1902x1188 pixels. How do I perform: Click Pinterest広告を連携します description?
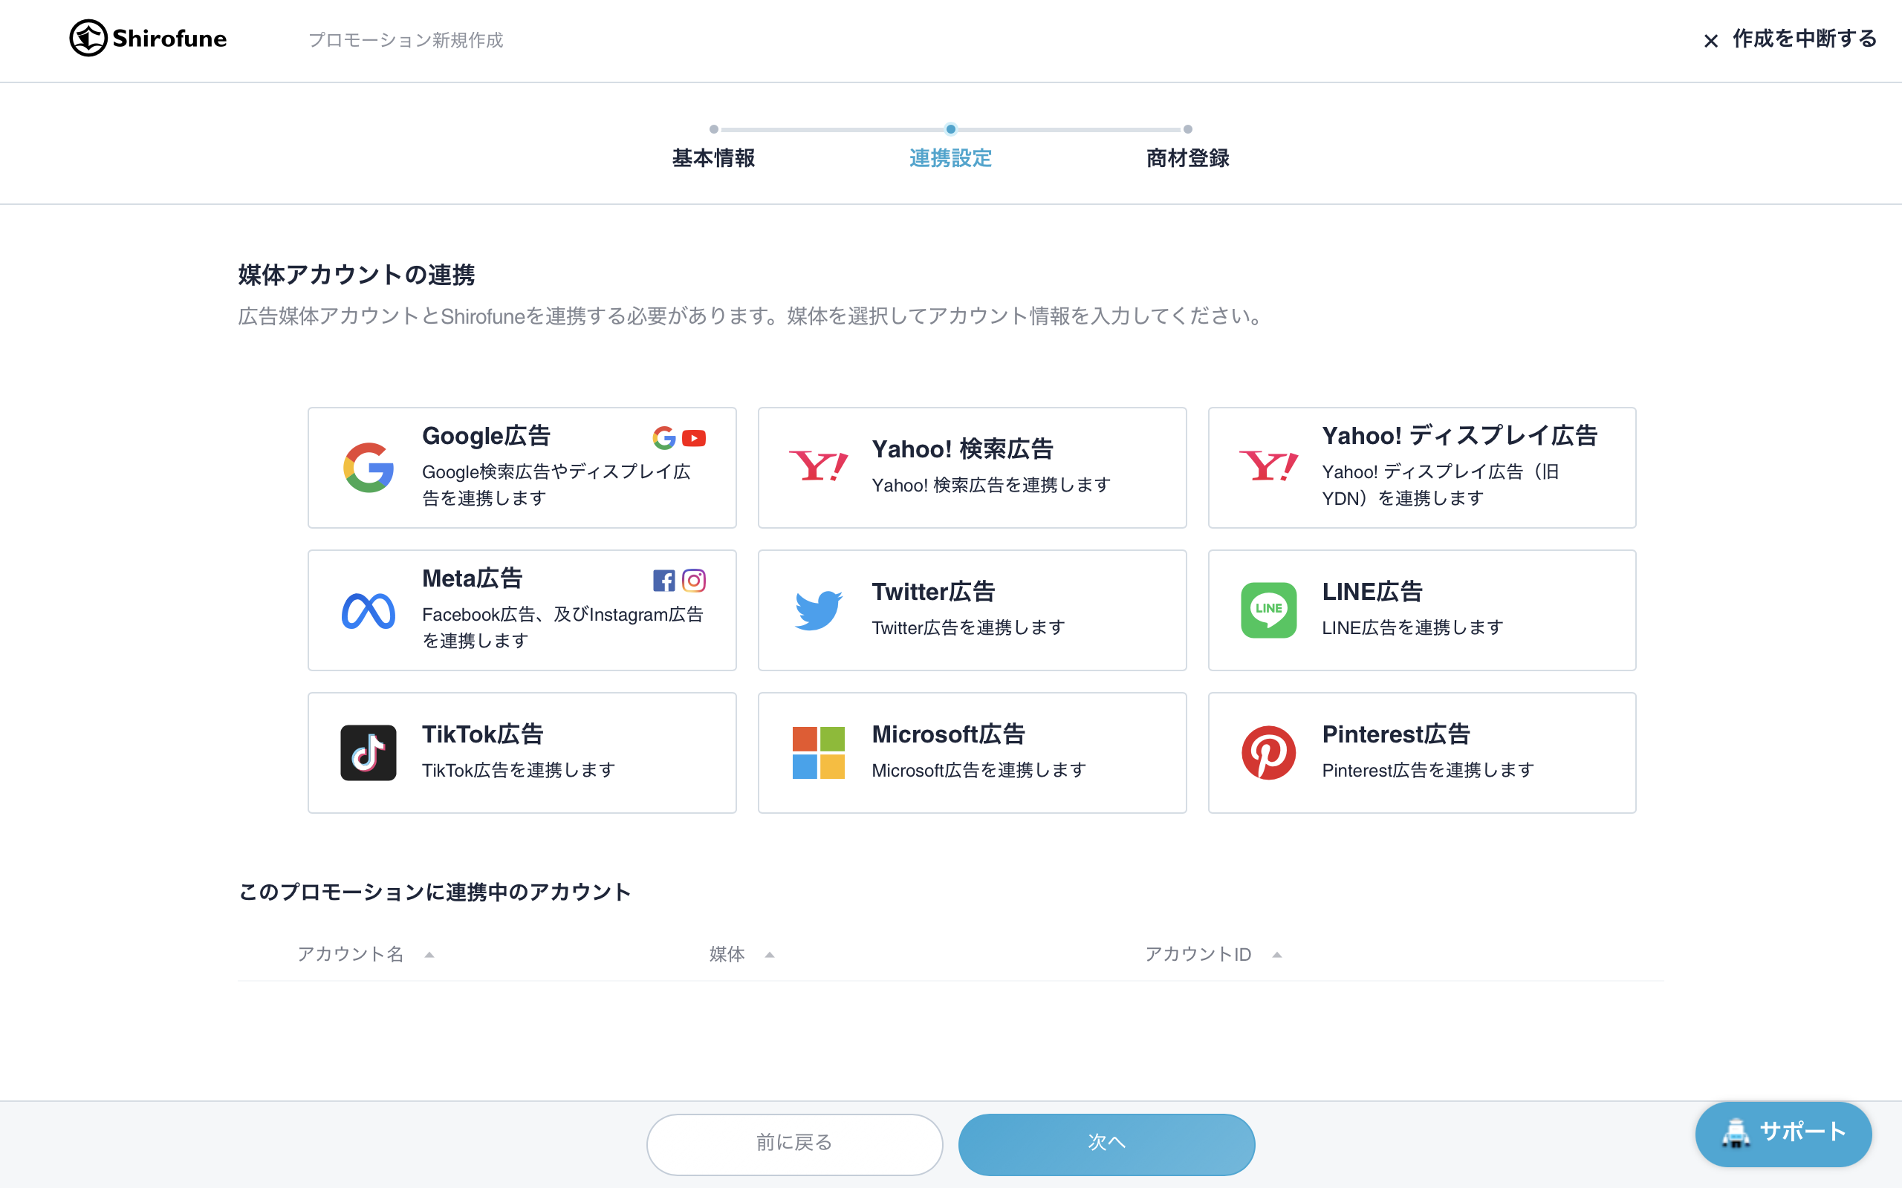coord(1428,770)
